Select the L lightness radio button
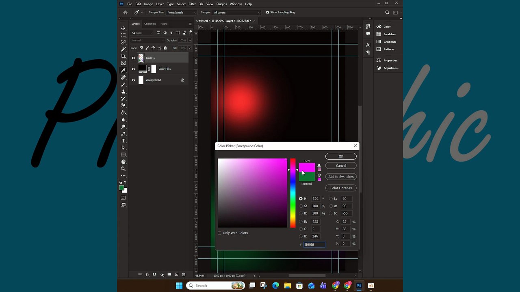 (x=331, y=199)
